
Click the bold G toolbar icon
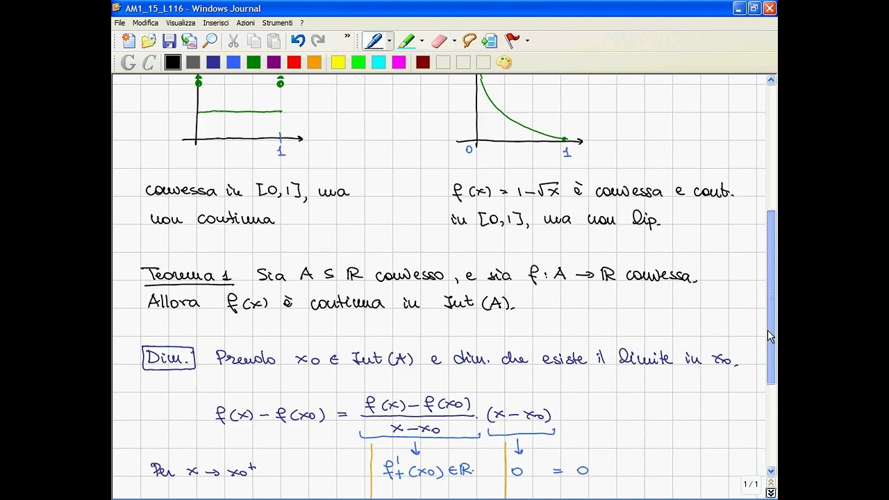[128, 62]
